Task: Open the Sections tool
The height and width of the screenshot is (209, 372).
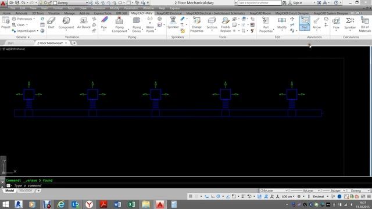Action: (212, 23)
